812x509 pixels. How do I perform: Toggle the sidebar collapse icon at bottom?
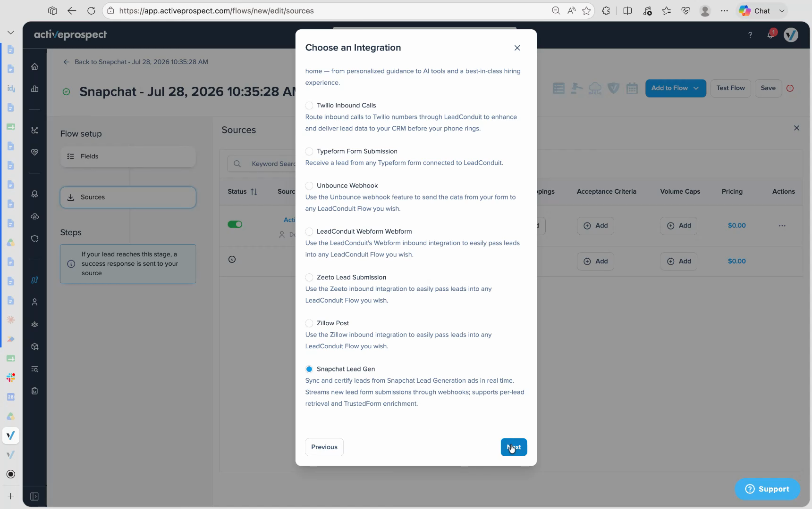pos(34,497)
